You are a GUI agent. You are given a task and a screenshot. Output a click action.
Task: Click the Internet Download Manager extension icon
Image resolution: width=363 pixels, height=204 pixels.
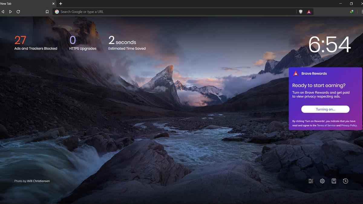[352, 12]
